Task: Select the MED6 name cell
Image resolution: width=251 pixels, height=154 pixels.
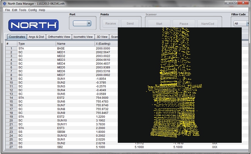Action: pyautogui.click(x=75, y=71)
